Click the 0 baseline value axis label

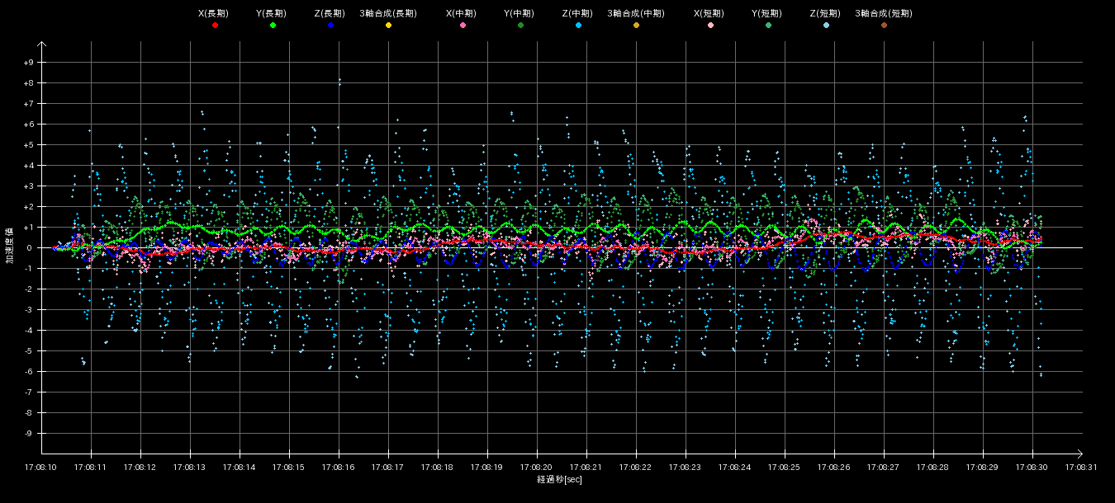pos(29,248)
